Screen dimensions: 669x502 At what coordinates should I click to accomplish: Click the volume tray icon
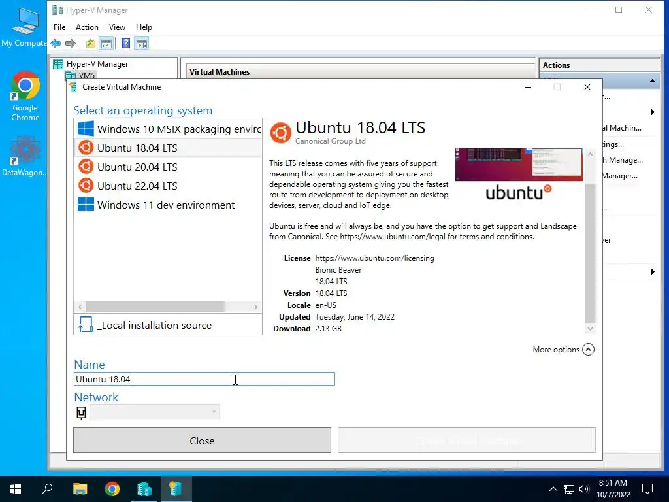(x=584, y=489)
